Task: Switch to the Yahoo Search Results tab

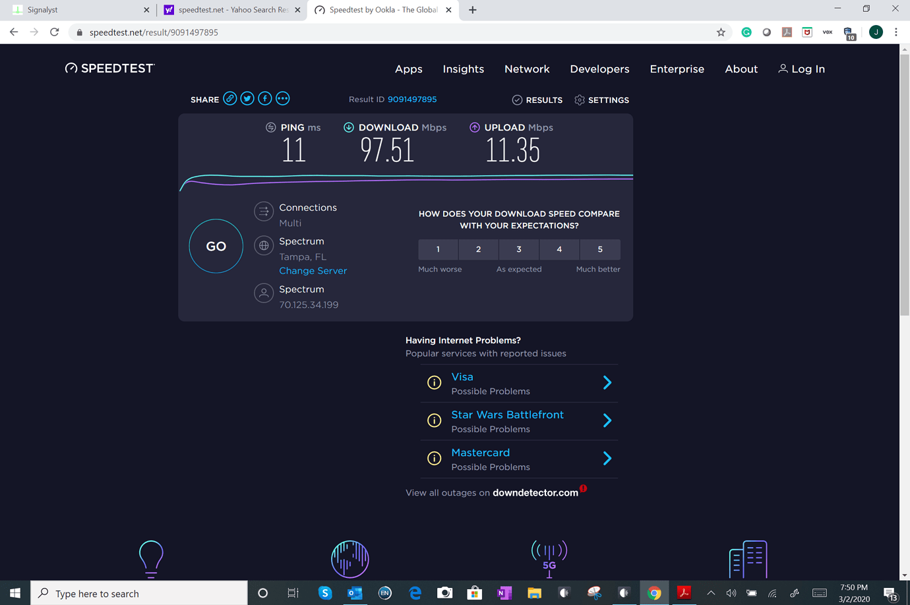Action: point(231,10)
